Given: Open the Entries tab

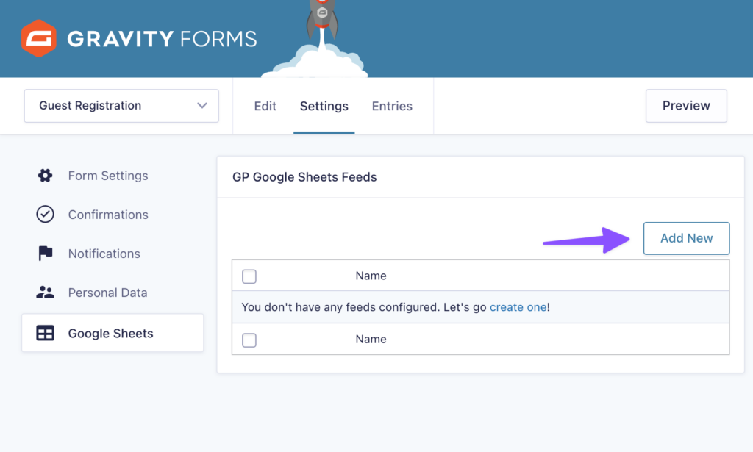Looking at the screenshot, I should tap(392, 106).
